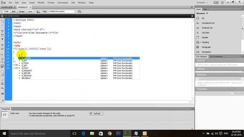The height and width of the screenshot is (137, 244).
Task: Click the Windows Start button
Action: (4, 134)
